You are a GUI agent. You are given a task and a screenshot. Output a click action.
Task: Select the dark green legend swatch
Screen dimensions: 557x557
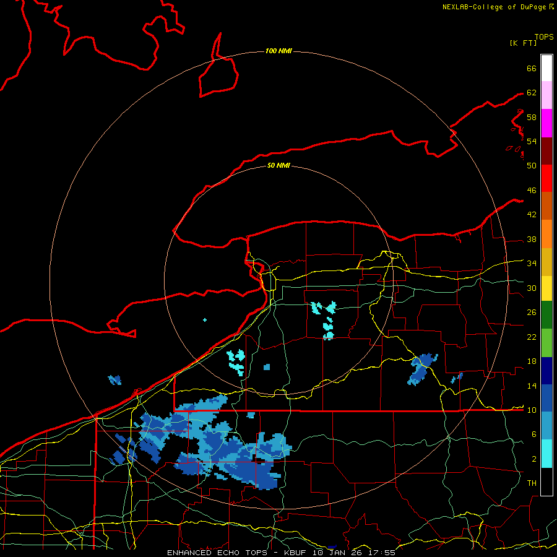546,315
